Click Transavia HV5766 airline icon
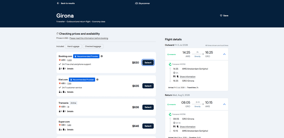This screenshot has height=138, width=284. (x=170, y=114)
